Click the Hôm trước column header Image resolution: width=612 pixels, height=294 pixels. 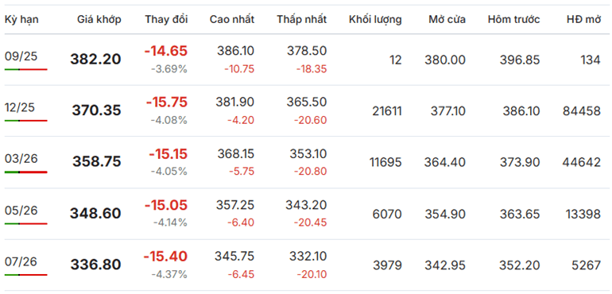tap(513, 20)
